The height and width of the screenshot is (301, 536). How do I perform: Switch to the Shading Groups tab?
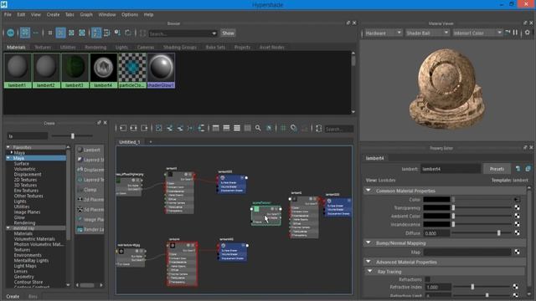[180, 47]
